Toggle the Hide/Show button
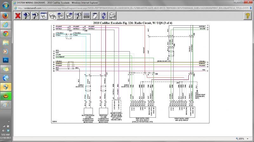 click(86, 16)
